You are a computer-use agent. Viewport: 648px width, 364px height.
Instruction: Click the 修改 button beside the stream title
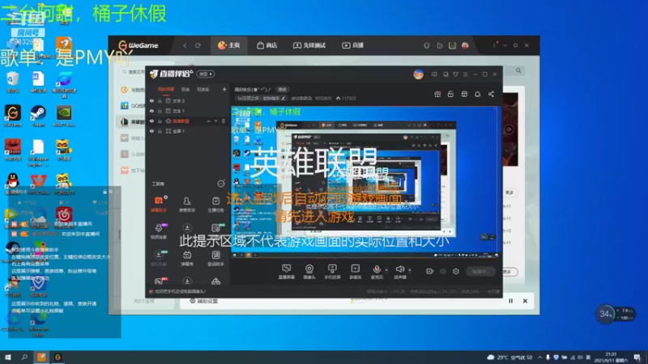click(282, 89)
